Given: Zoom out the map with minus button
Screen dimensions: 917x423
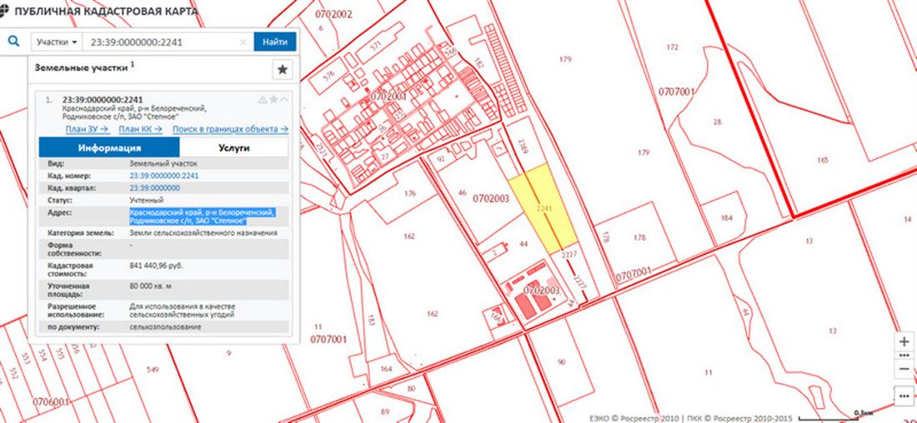Looking at the screenshot, I should pos(904,368).
